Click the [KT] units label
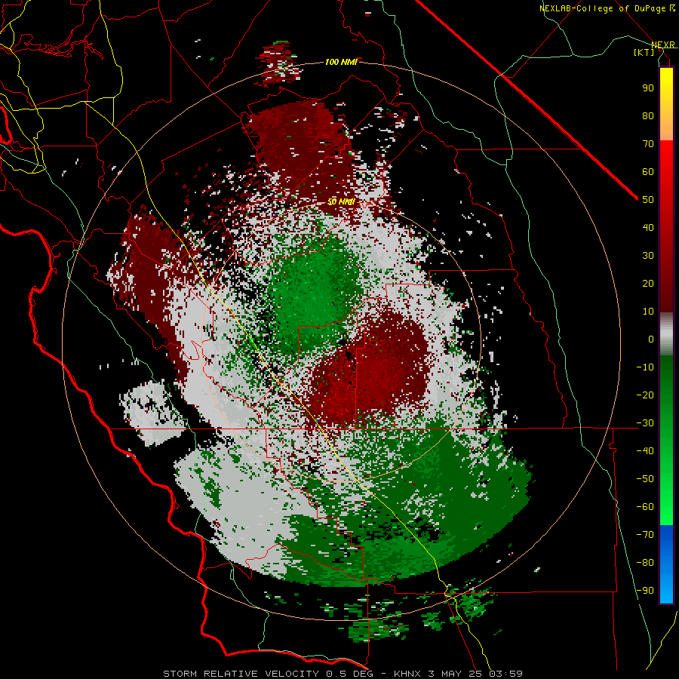 (644, 52)
